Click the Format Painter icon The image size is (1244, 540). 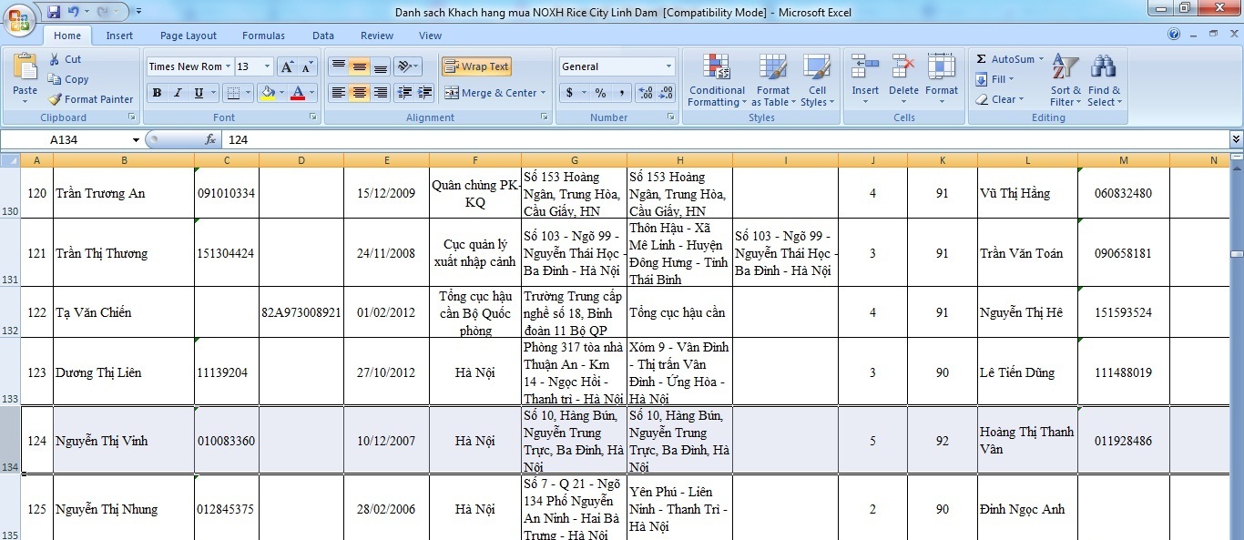tap(56, 99)
